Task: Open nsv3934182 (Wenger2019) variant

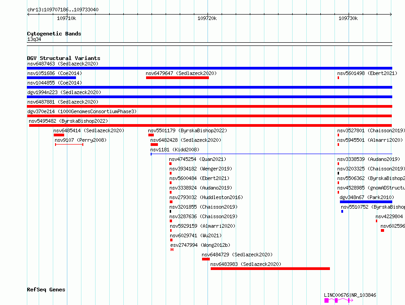Action: pos(201,169)
